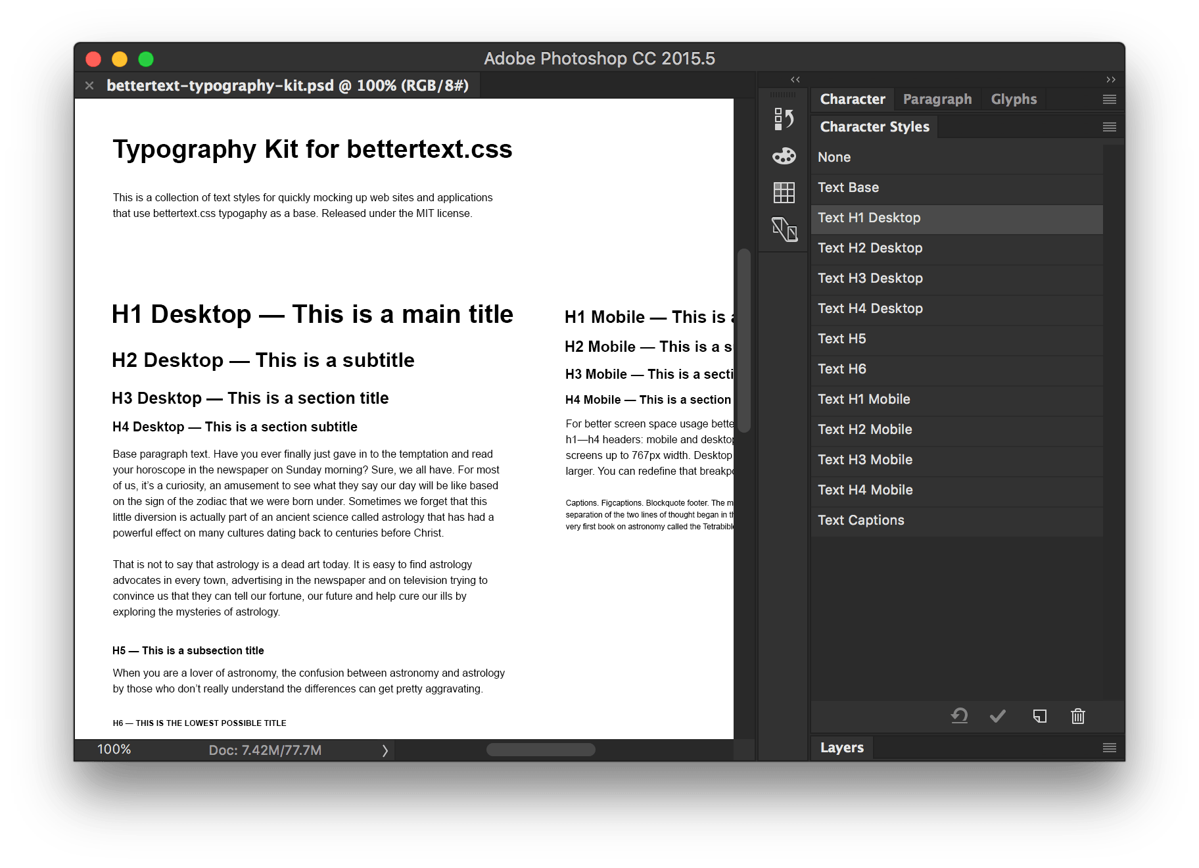Open the Color palette panel icon
Viewport: 1199px width, 868px height.
[784, 156]
